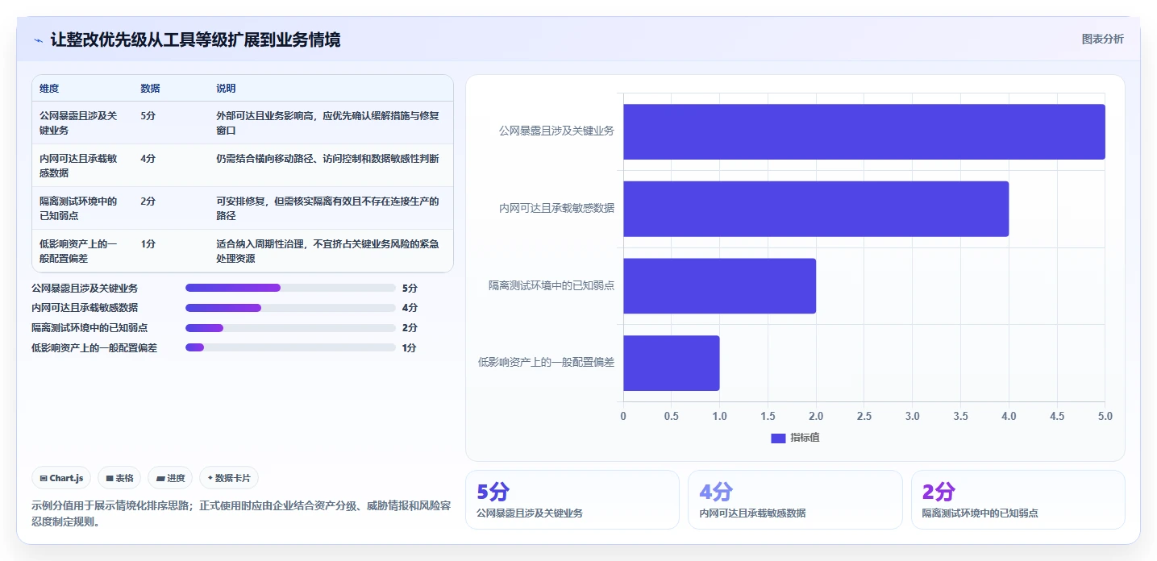
Task: Click the chart bar for 隔离测试环境中的已知弱点
Action: [x=719, y=286]
